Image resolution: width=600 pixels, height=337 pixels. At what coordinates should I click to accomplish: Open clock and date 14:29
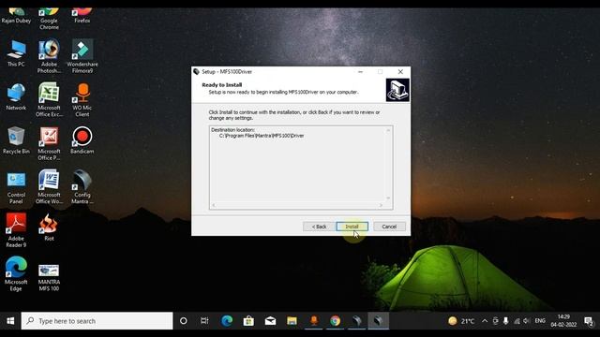click(x=563, y=321)
